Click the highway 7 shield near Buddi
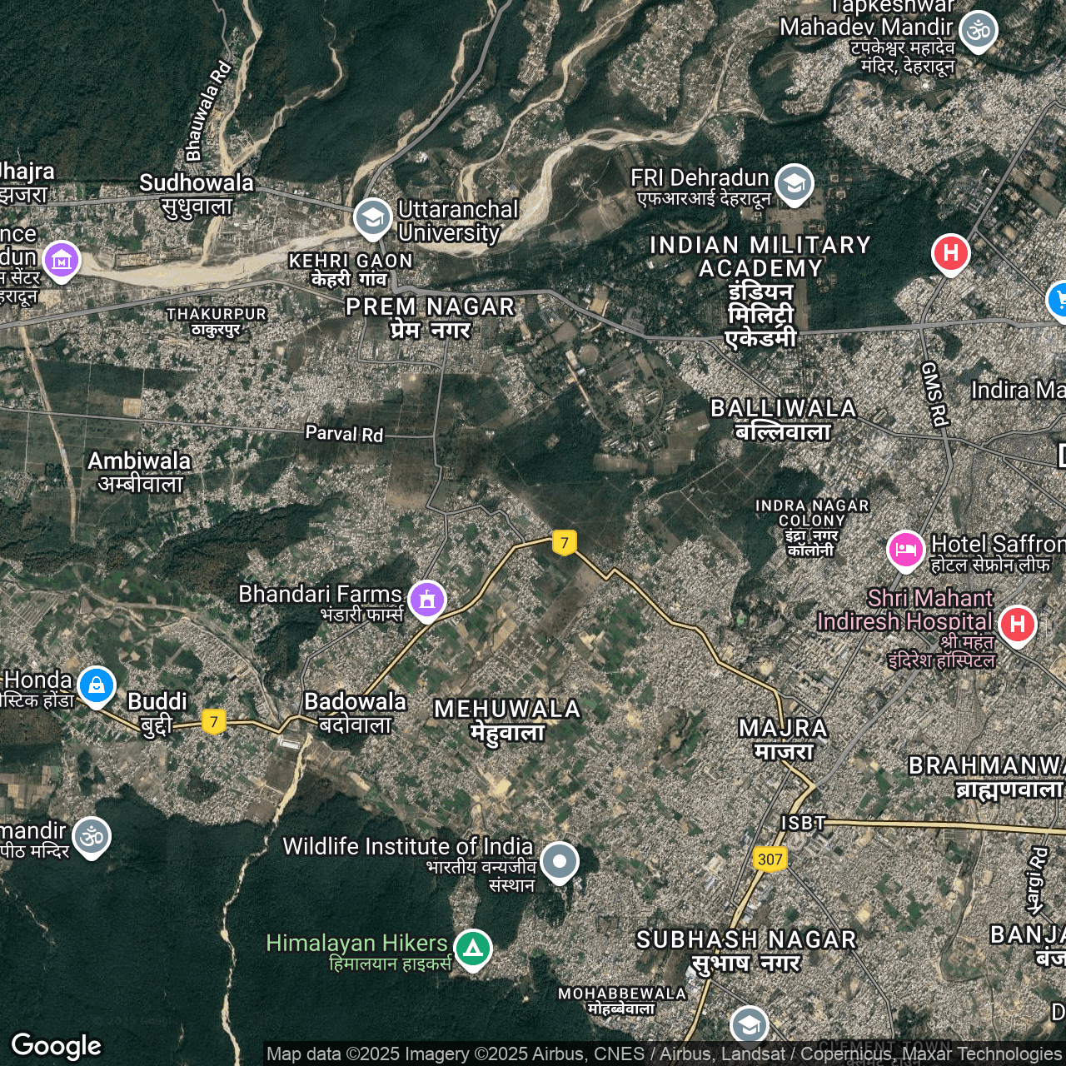Image resolution: width=1066 pixels, height=1066 pixels. [214, 721]
